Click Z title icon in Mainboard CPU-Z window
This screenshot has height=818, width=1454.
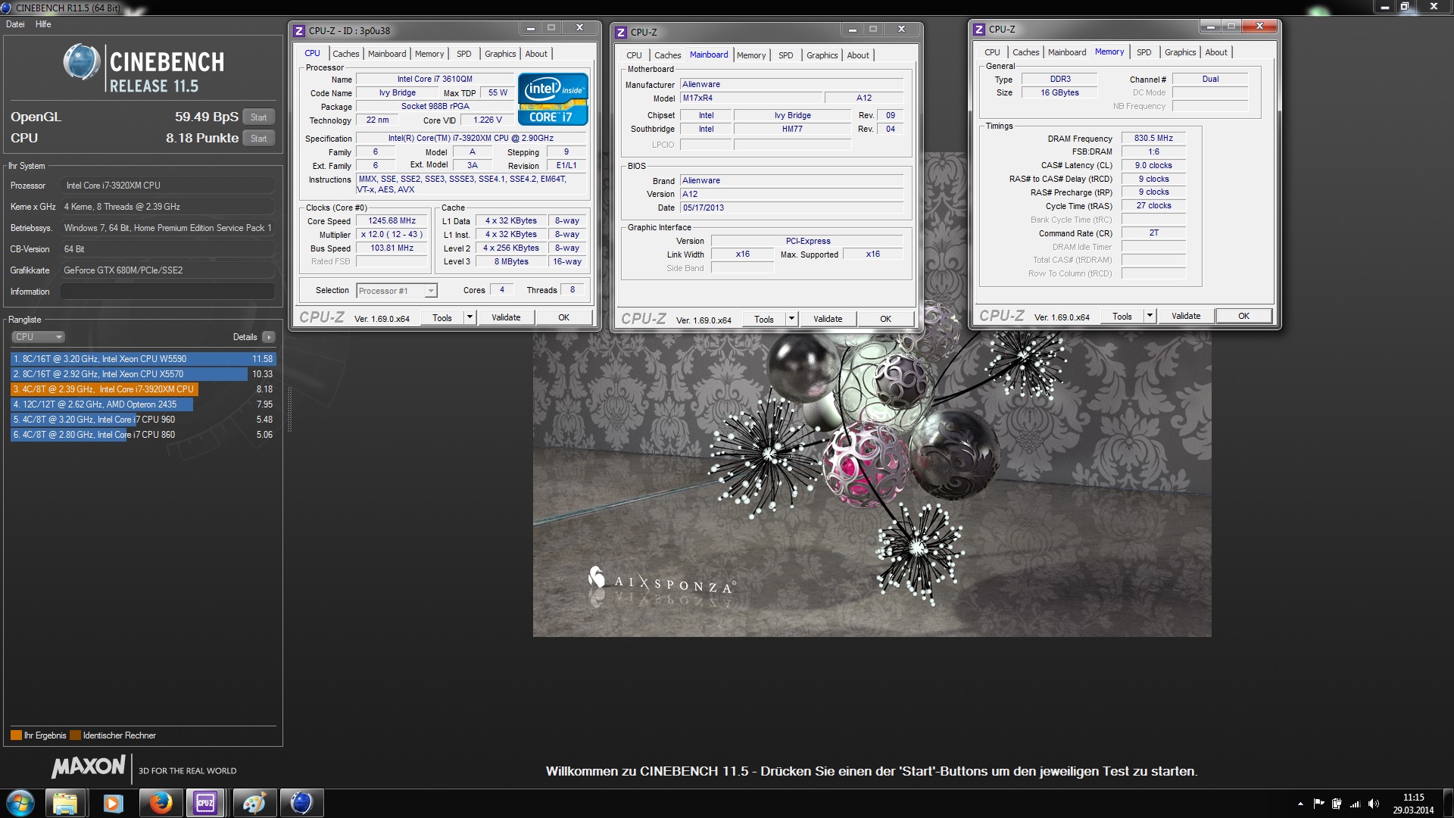[x=621, y=33]
